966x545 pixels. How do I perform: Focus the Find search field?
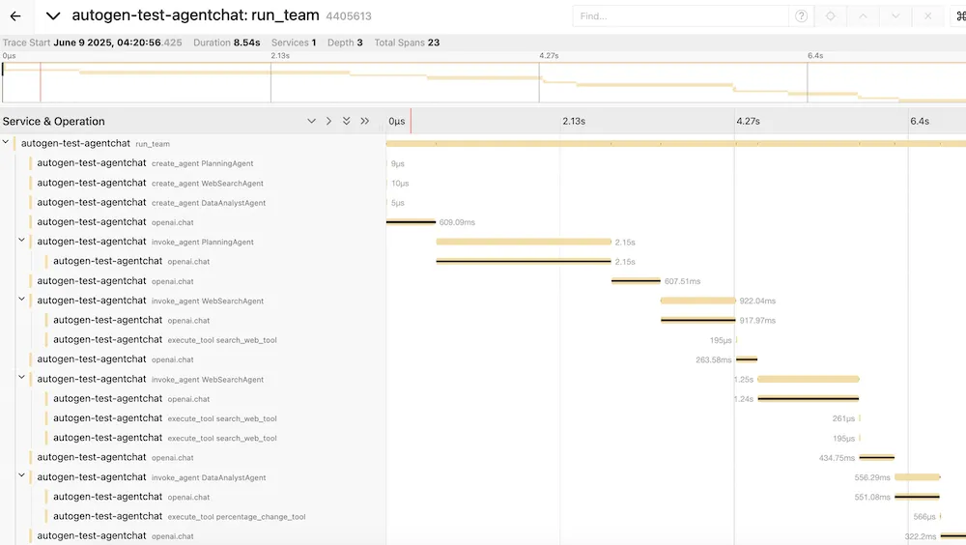tap(680, 16)
